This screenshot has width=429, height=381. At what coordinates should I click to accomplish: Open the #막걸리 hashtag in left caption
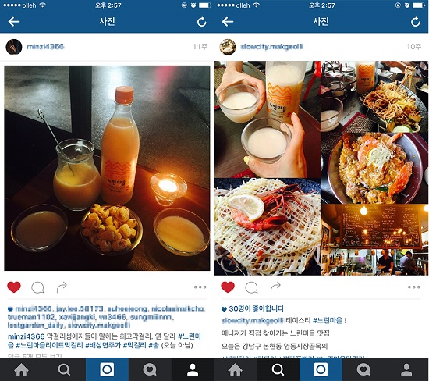coord(135,345)
